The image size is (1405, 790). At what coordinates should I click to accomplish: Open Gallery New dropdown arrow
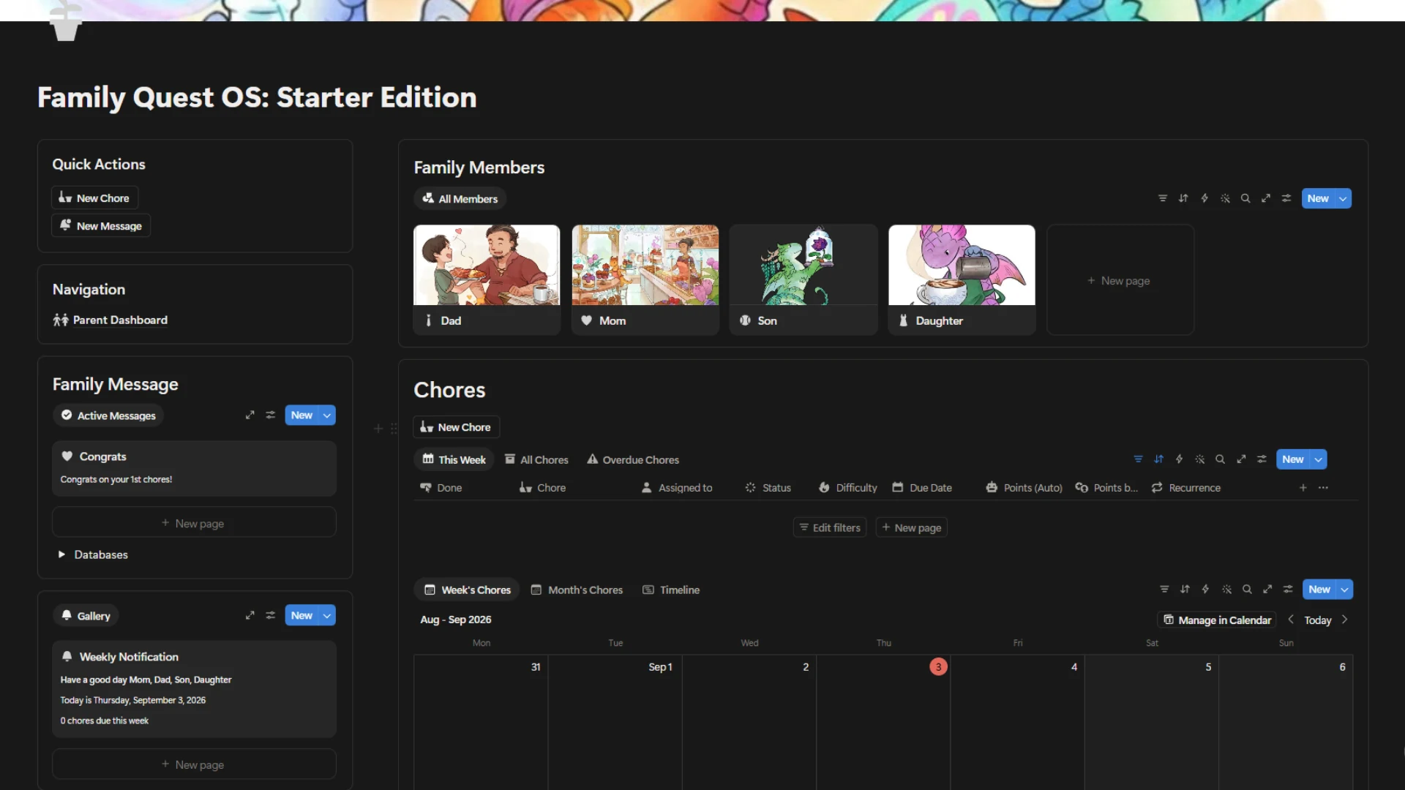click(x=327, y=615)
